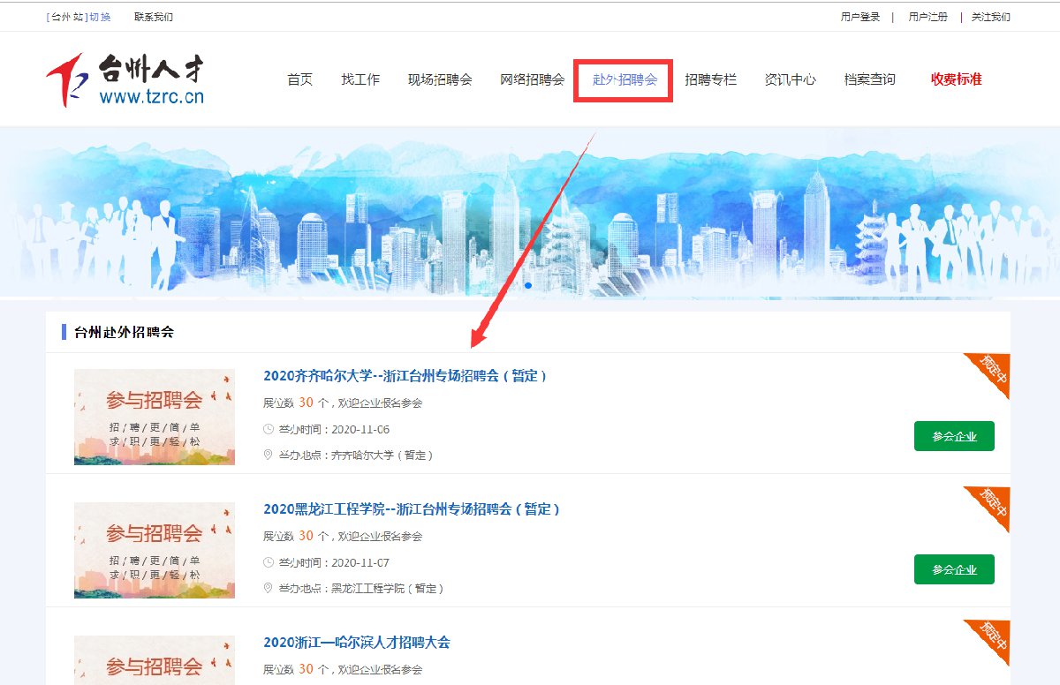This screenshot has width=1060, height=685.
Task: Click thumbnail of 浙江—哈尔滨人才招聘大会
Action: coord(155,660)
